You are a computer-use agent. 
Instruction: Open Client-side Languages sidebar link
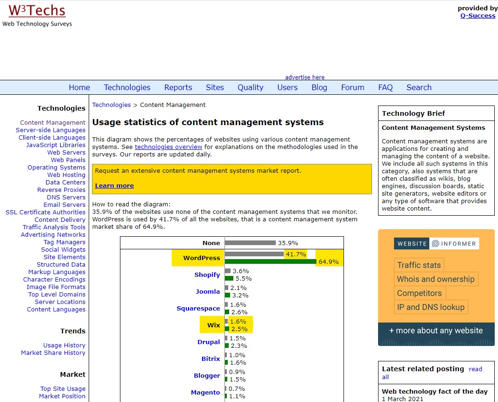[x=52, y=138]
